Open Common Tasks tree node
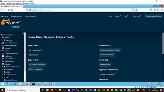This screenshot has width=164, height=92. pos(8,35)
